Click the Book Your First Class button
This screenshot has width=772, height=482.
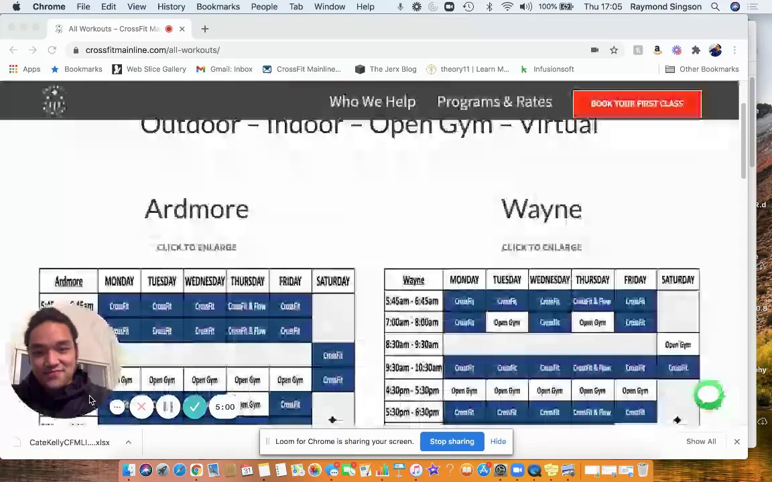(637, 104)
